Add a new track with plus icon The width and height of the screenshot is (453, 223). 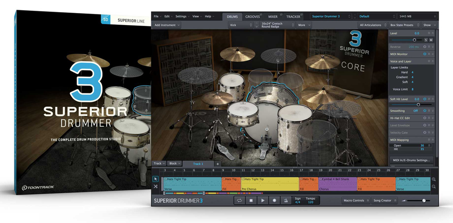click(x=217, y=164)
